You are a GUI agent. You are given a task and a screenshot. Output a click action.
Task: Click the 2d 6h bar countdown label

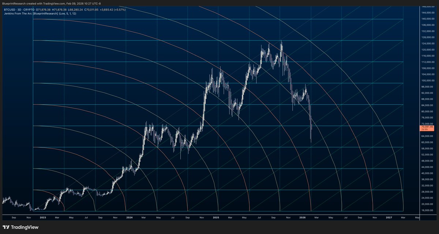coord(424,129)
